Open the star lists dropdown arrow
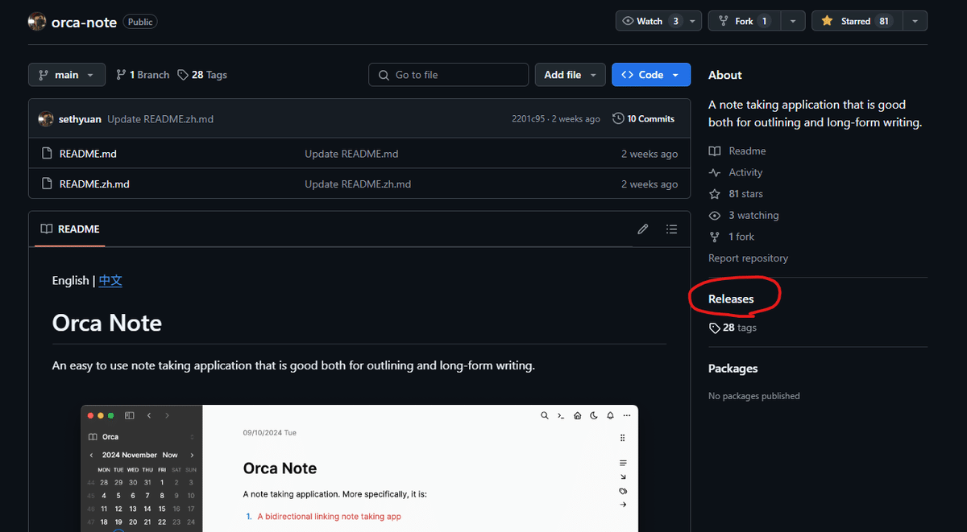 (915, 21)
